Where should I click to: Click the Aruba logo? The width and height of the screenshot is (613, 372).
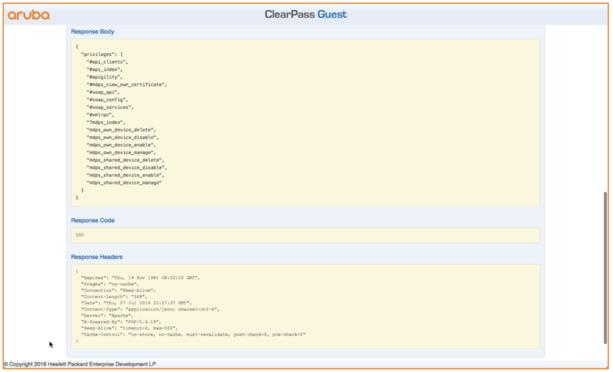click(x=28, y=15)
